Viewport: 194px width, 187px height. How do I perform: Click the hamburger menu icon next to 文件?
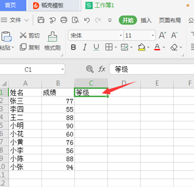[x=4, y=20]
